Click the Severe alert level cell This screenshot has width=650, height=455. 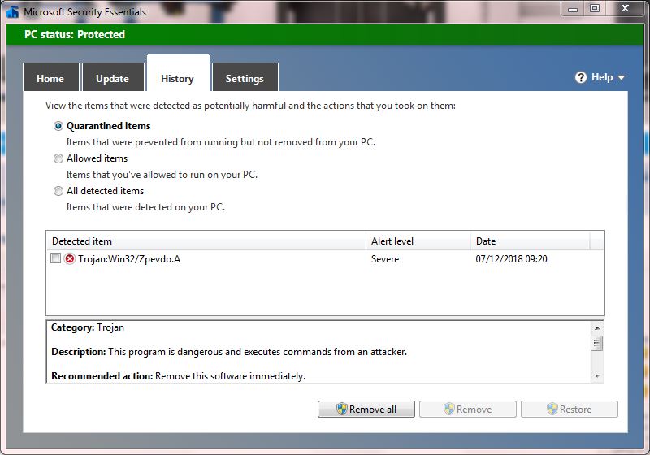[x=385, y=259]
